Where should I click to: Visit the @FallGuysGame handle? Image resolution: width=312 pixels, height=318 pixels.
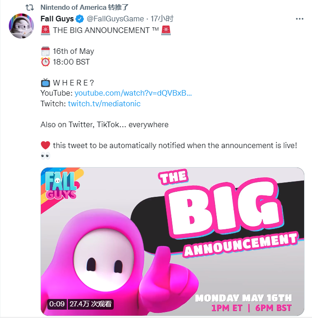115,19
